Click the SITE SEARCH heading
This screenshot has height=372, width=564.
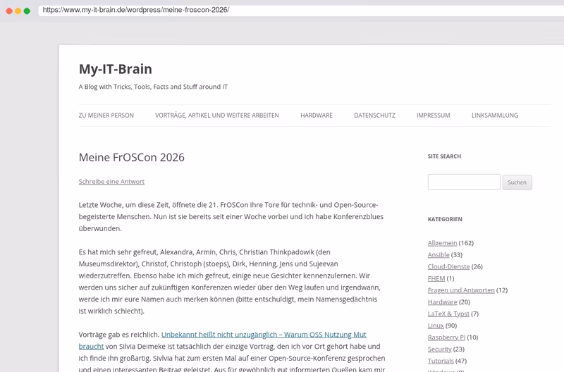(x=444, y=156)
